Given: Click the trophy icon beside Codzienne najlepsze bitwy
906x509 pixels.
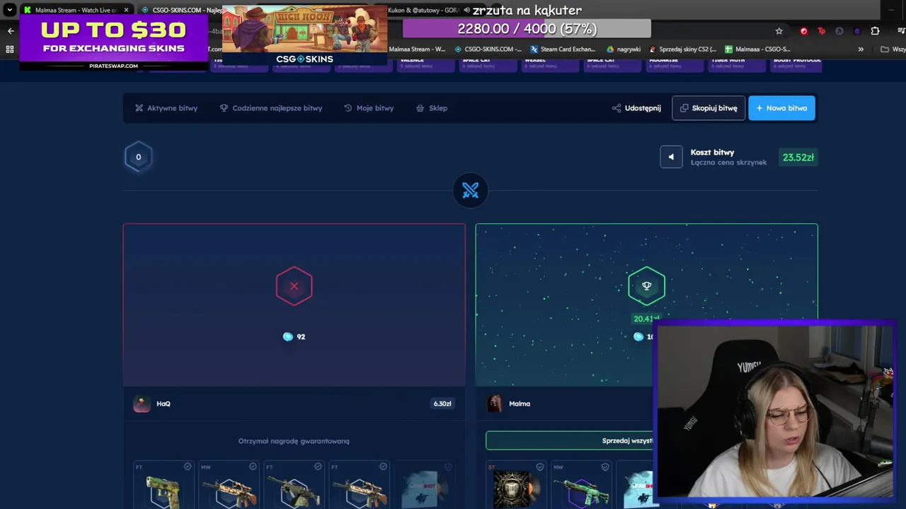Looking at the screenshot, I should 224,108.
